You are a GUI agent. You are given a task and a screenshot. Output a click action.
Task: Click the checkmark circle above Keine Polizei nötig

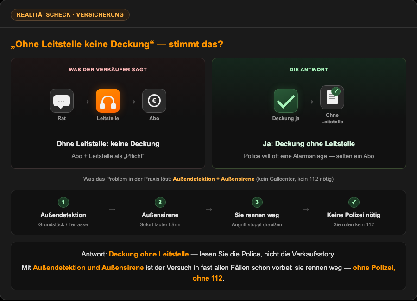coord(354,202)
